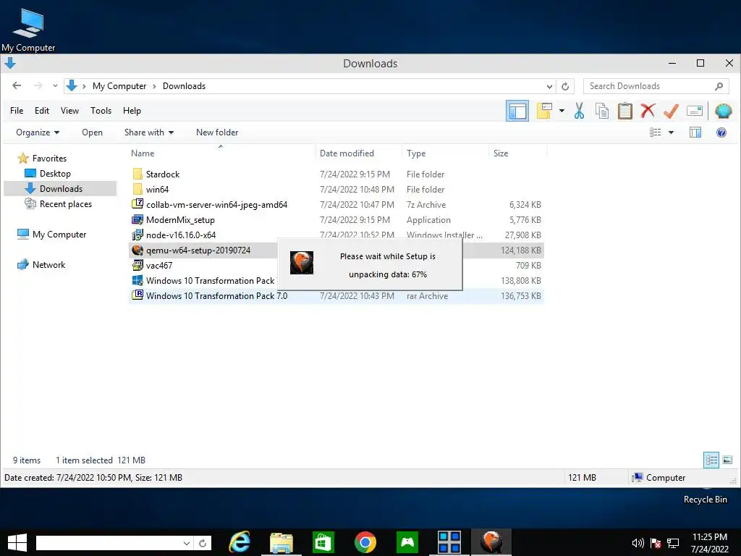Switch to details view in status bar
This screenshot has height=556, width=741.
[711, 460]
